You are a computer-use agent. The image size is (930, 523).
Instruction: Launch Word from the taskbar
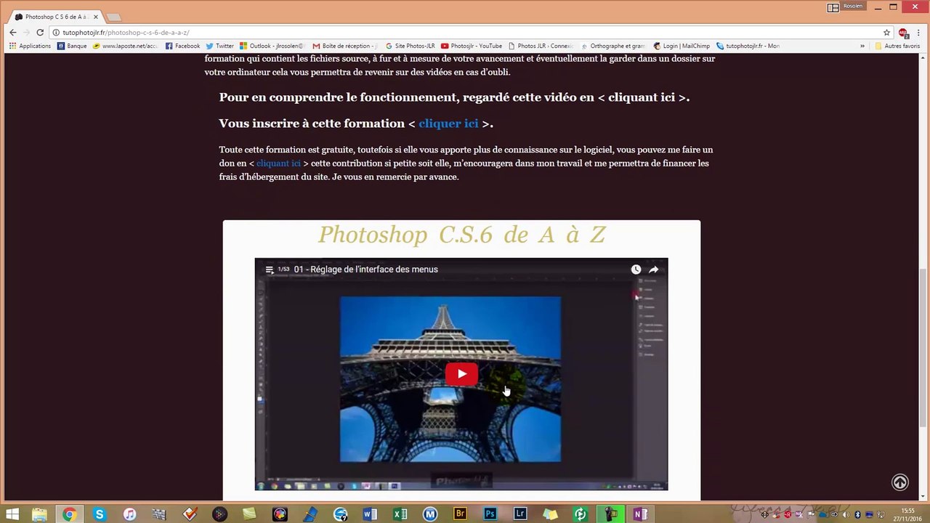point(370,514)
